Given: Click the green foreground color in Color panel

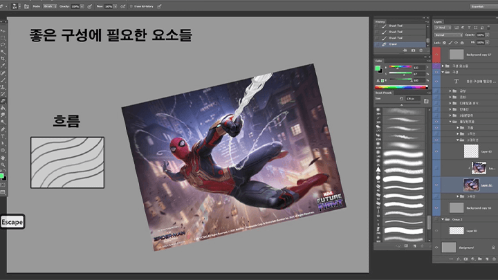Looking at the screenshot, I should (x=378, y=68).
